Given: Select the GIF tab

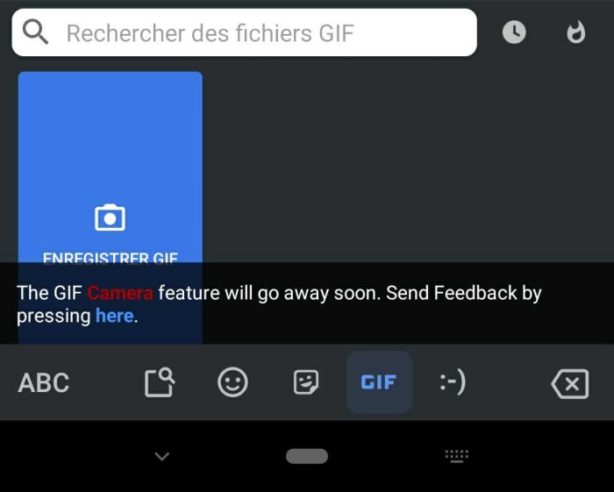Looking at the screenshot, I should 379,382.
